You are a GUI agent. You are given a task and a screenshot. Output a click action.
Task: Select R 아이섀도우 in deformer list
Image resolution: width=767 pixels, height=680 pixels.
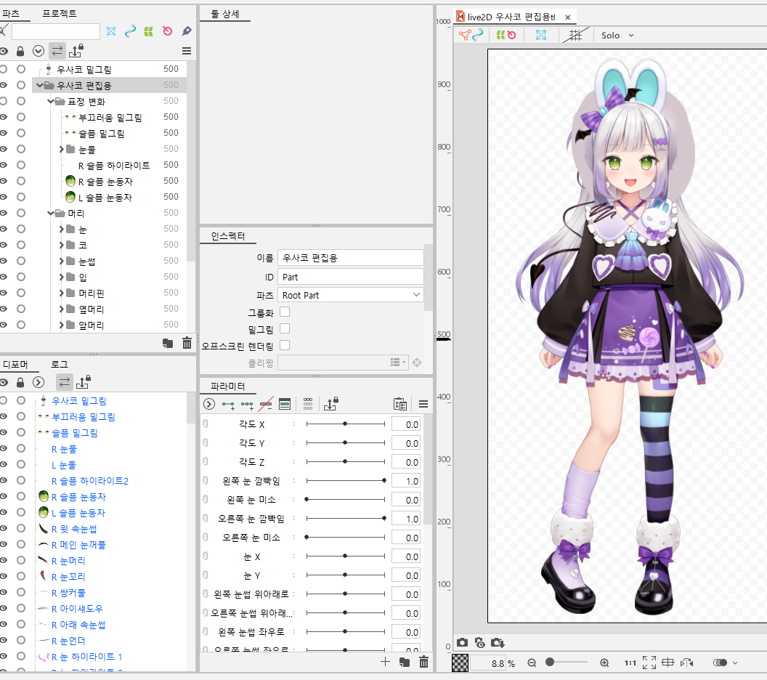point(77,609)
